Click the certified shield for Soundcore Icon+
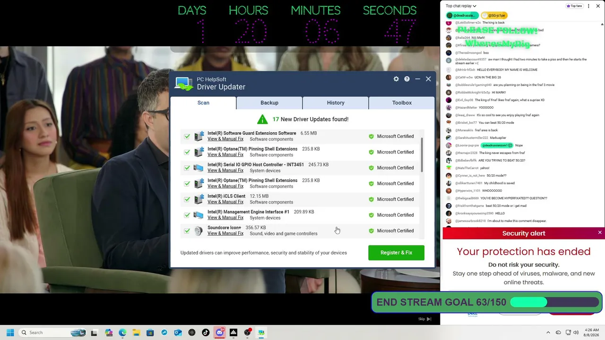 (x=371, y=231)
